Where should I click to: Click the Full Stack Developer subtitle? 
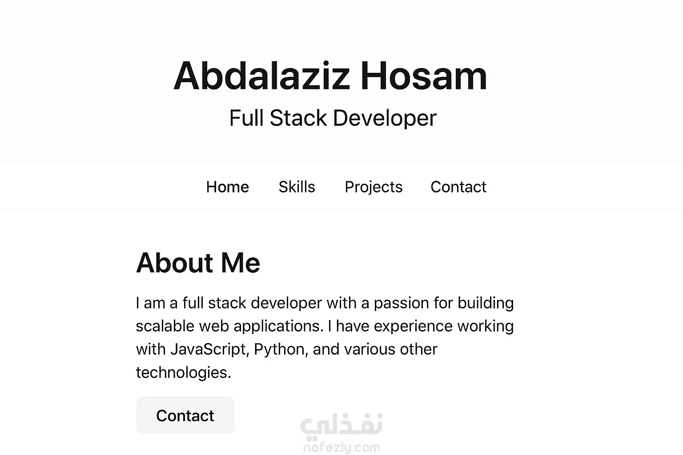tap(333, 118)
